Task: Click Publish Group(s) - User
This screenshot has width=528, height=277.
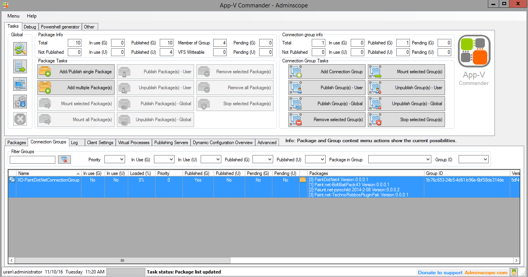Action: [x=327, y=88]
